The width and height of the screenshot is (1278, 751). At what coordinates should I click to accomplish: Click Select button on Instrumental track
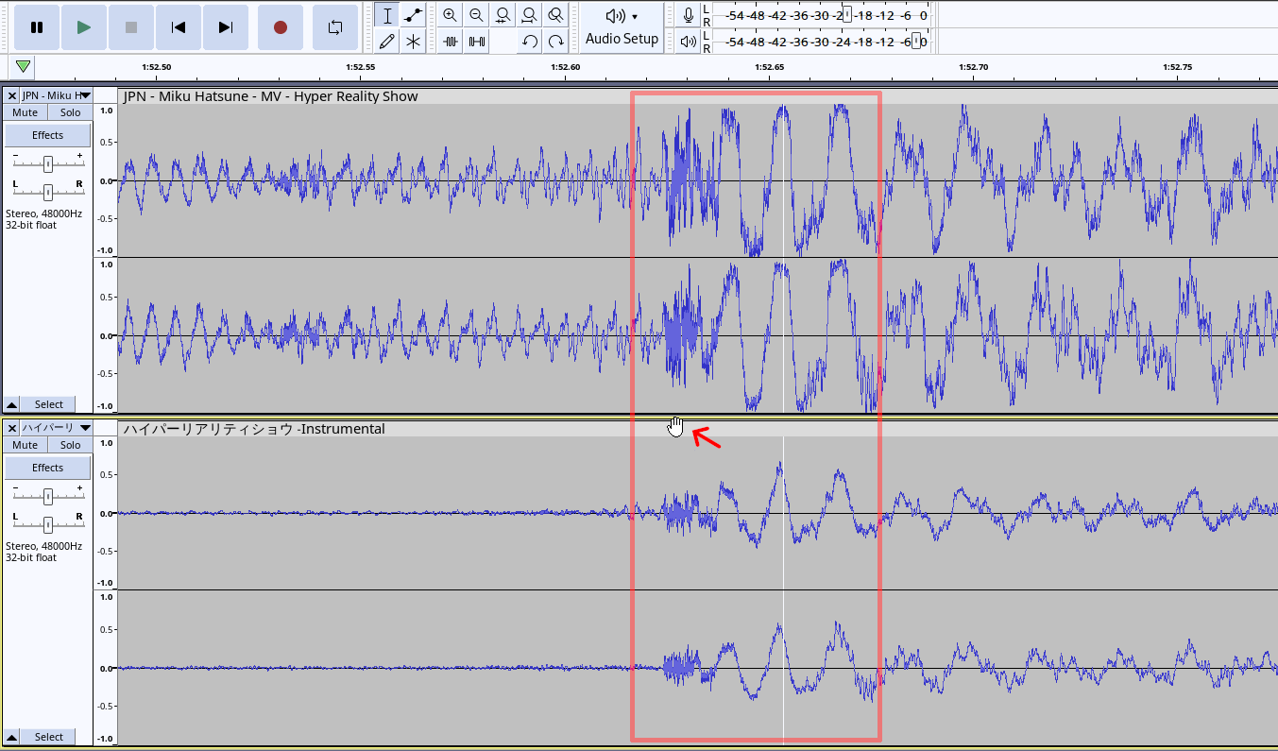tap(49, 737)
